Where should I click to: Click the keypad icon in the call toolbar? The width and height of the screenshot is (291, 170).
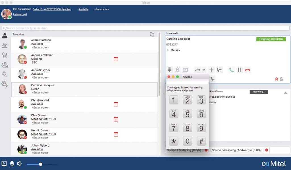pos(169,70)
